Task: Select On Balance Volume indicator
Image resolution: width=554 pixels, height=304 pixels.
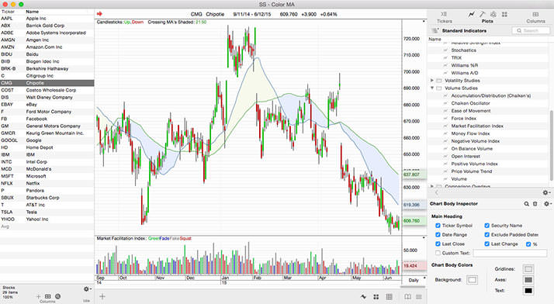Action: click(472, 149)
